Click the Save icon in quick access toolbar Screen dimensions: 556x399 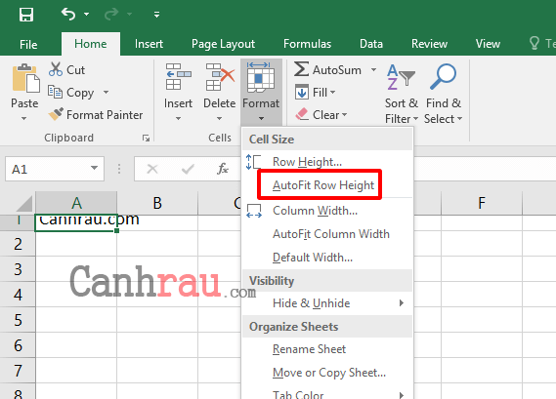tap(26, 15)
